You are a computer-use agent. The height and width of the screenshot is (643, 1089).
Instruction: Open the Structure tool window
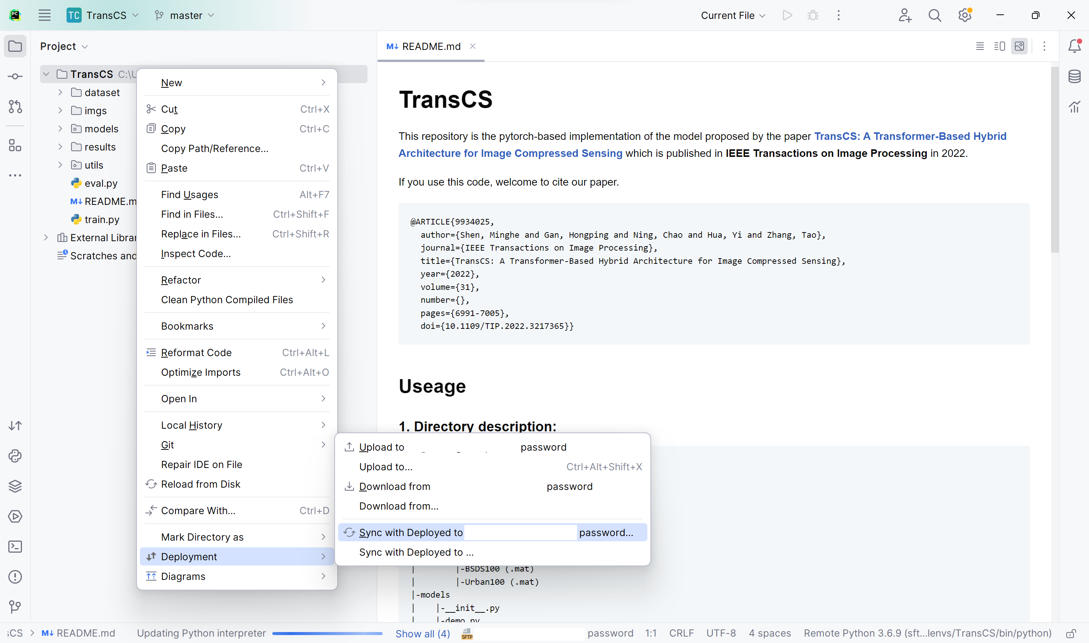click(15, 145)
